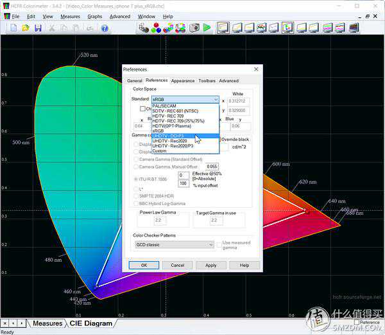Image resolution: width=385 pixels, height=335 pixels.
Task: Click the camera sensor toolbar icon
Action: point(194,28)
